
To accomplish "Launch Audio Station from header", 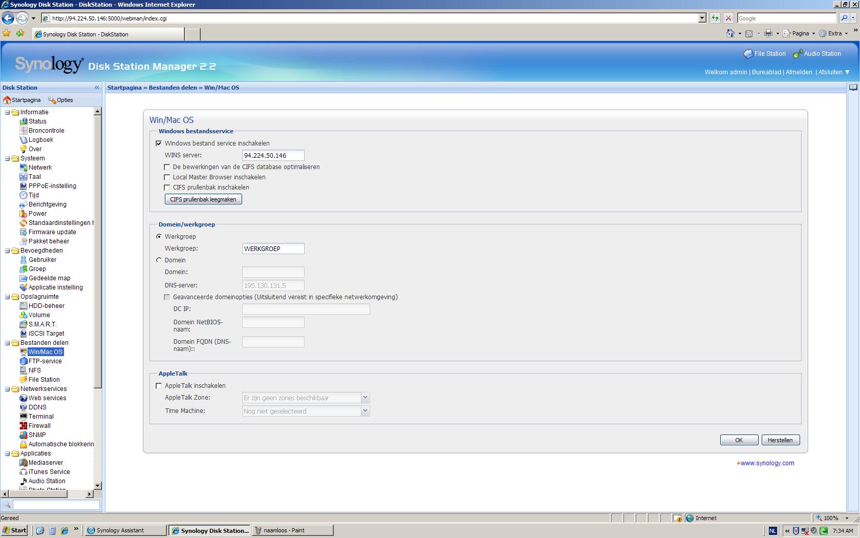I will coord(817,54).
